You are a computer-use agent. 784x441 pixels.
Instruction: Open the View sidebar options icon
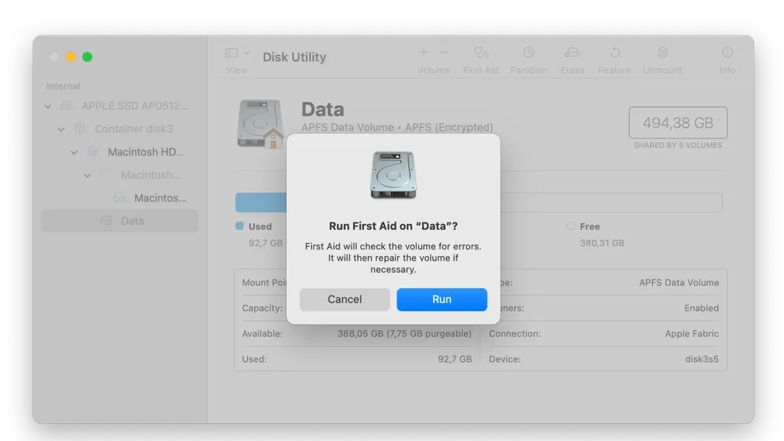click(231, 53)
